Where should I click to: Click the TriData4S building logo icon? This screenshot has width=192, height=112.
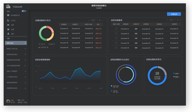pos(8,6)
